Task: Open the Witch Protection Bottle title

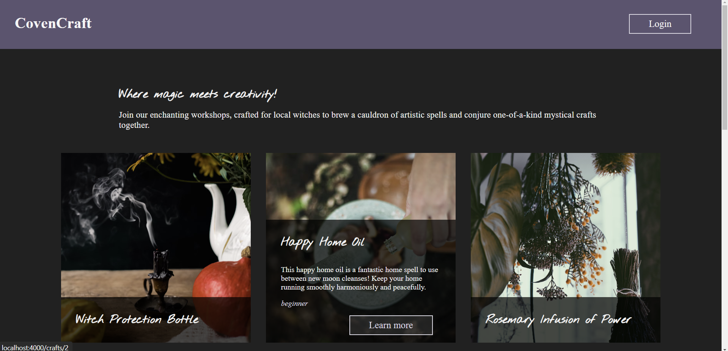Action: coord(137,319)
